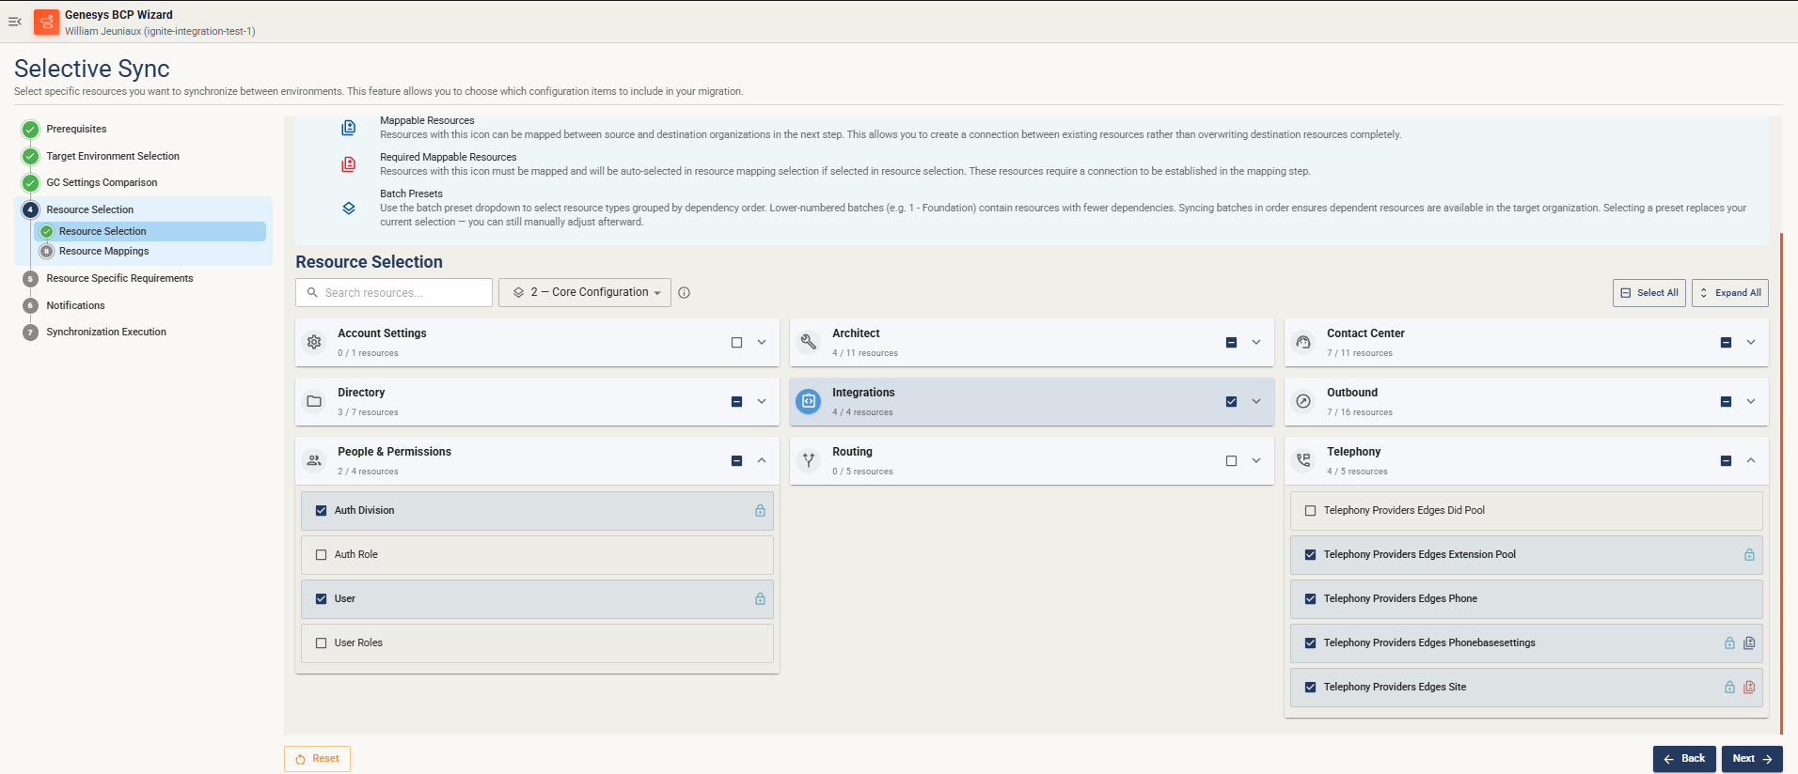The image size is (1798, 774).
Task: Toggle the Account Settings category checkbox
Action: pos(736,343)
